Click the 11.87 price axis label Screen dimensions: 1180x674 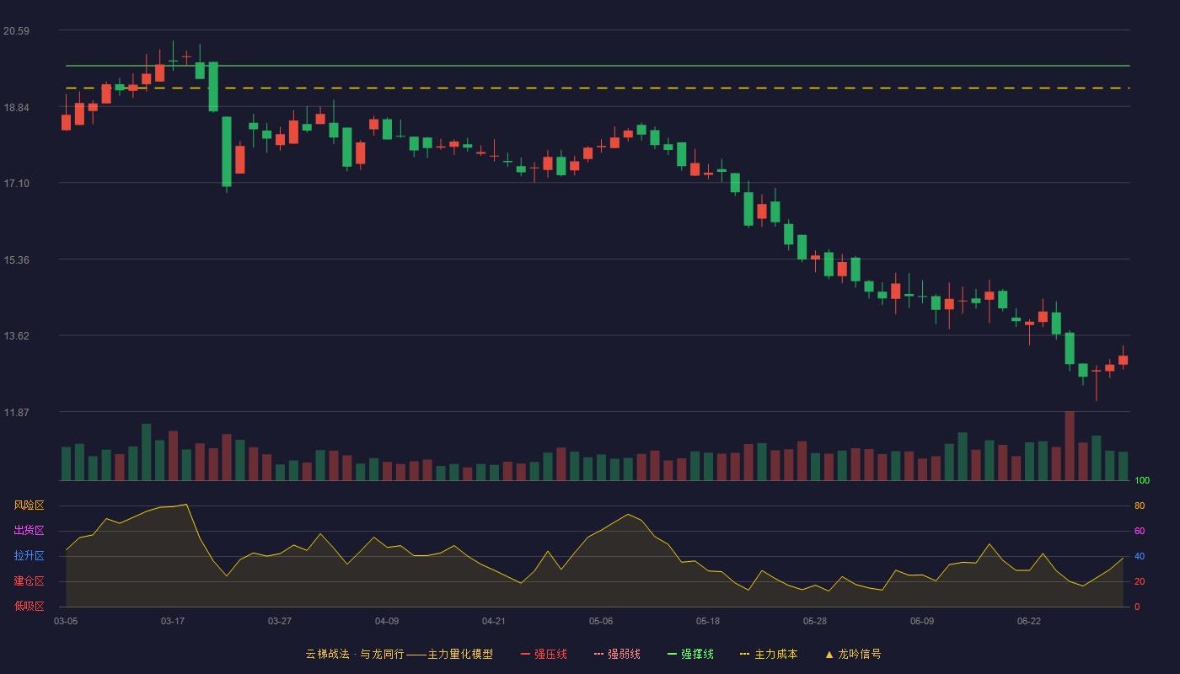[x=16, y=413]
